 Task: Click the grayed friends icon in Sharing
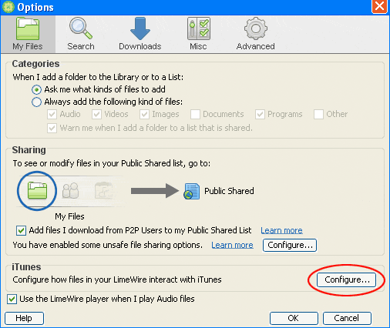[70, 190]
